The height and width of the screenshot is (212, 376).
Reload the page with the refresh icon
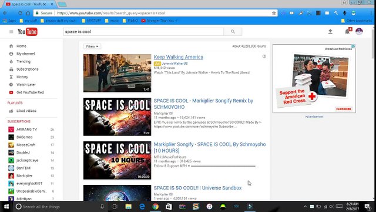point(20,13)
